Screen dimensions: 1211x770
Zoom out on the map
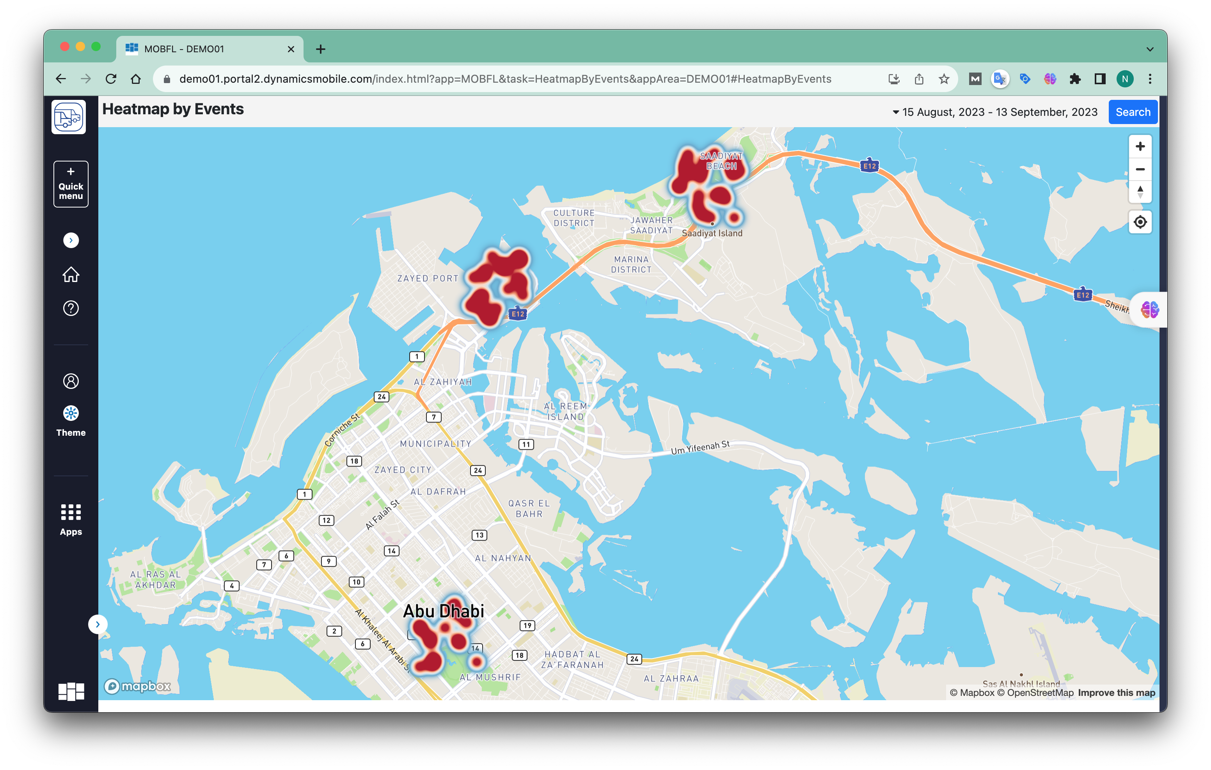pos(1140,169)
